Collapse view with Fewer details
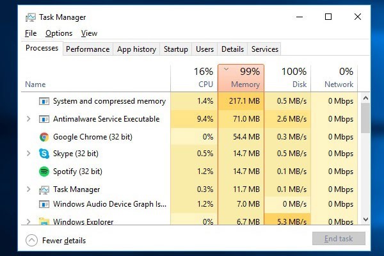This screenshot has height=256, width=384. point(56,241)
